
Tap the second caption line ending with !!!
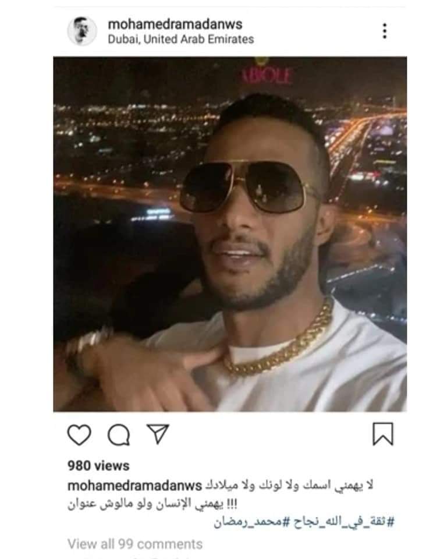152,504
